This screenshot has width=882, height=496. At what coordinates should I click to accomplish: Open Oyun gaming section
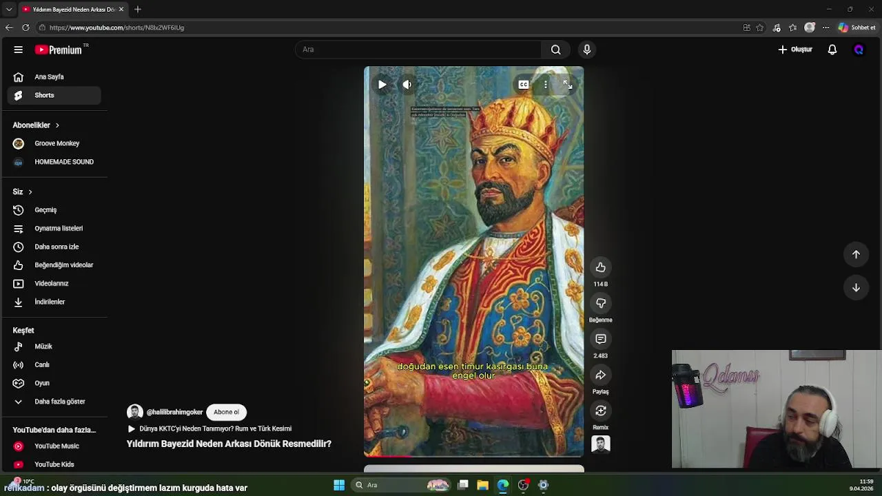54,383
